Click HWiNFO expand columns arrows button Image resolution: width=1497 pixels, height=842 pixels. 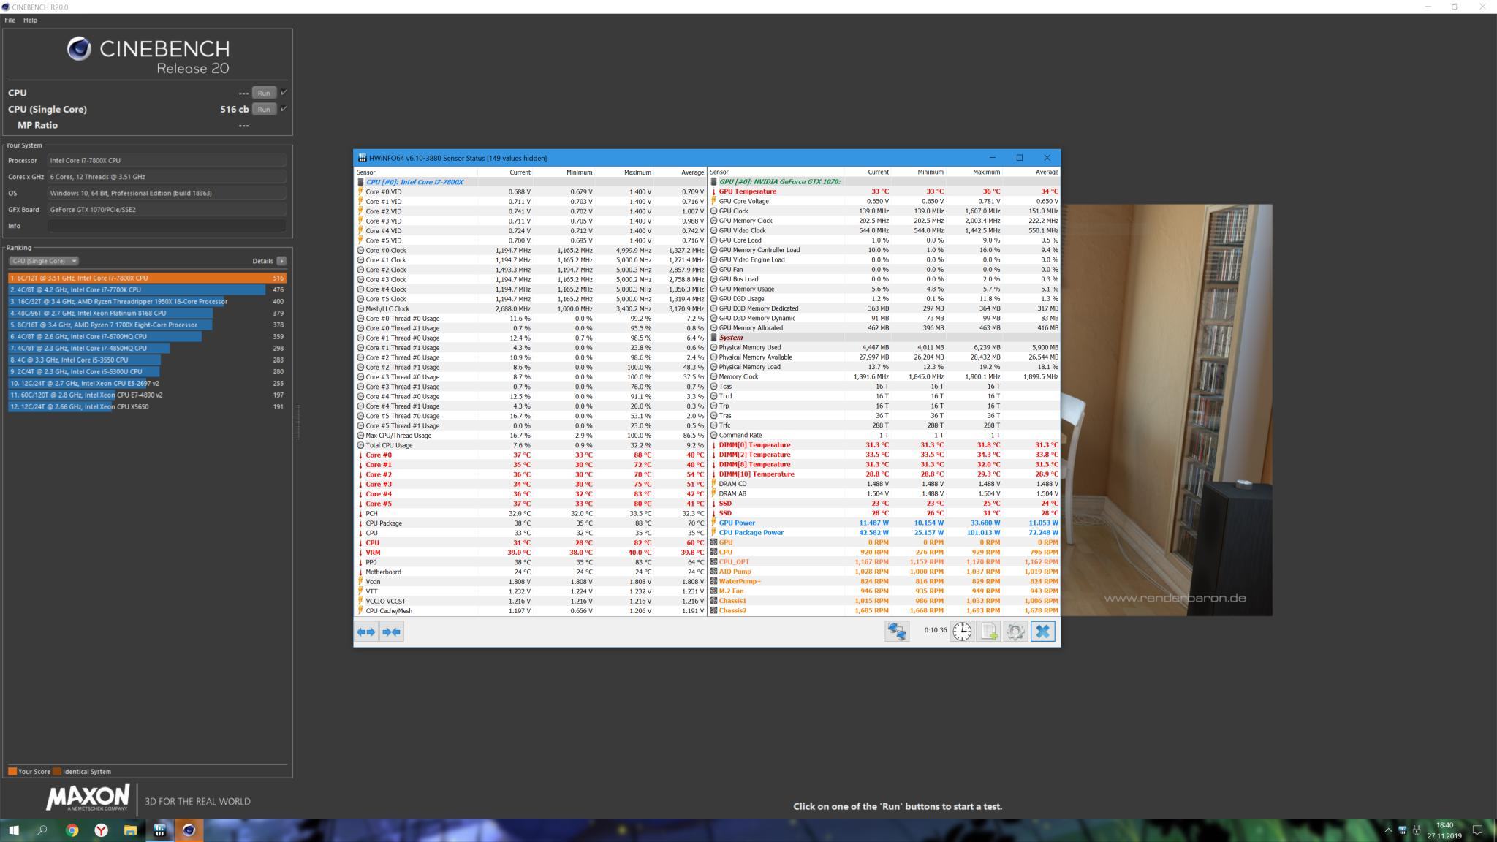(366, 631)
